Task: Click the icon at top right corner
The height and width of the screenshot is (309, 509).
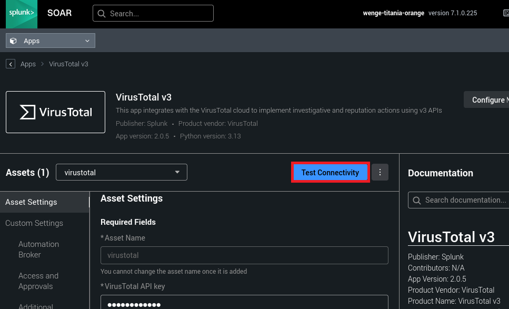Action: click(x=505, y=14)
